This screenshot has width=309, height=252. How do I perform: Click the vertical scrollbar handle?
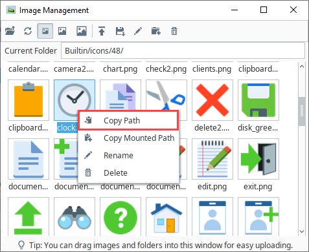[302, 111]
